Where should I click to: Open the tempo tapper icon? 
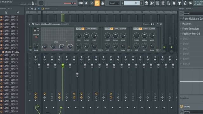click(x=185, y=3)
